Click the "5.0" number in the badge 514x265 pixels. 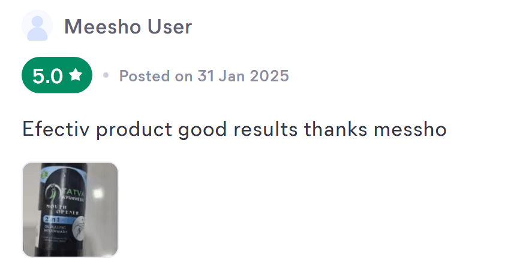47,76
